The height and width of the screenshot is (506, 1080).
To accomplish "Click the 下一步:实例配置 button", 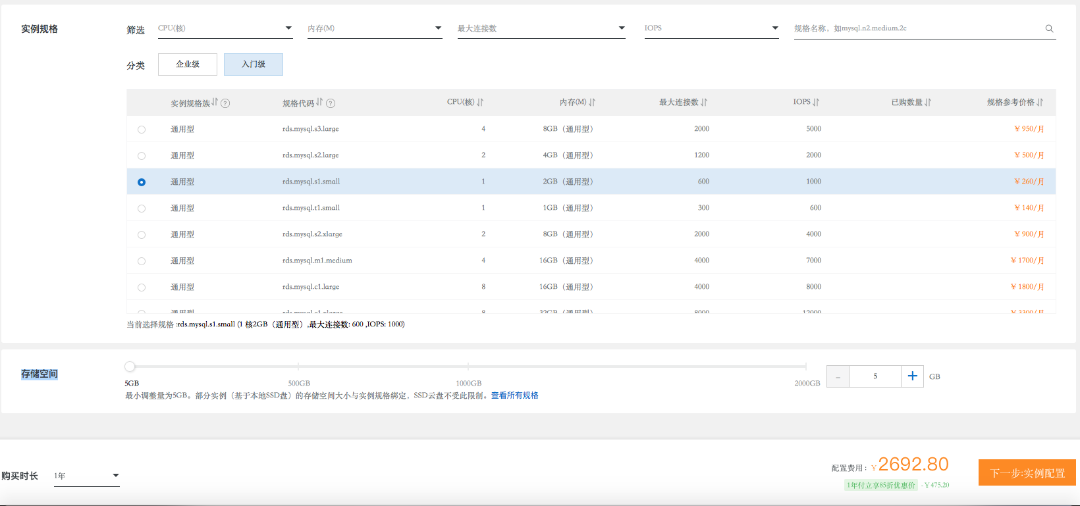I will (1027, 472).
